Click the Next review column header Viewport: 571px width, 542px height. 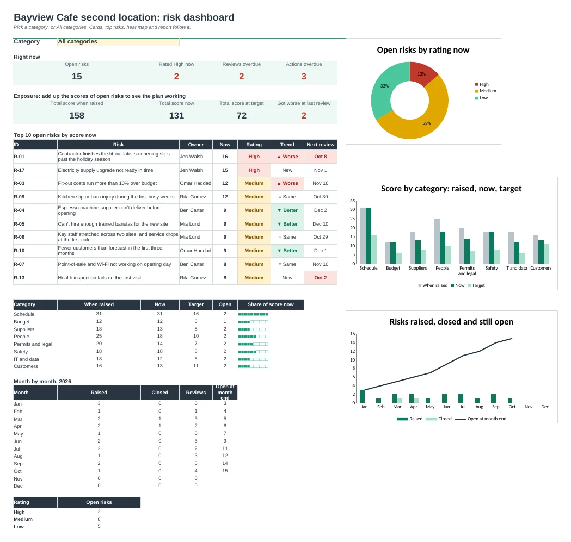click(321, 145)
